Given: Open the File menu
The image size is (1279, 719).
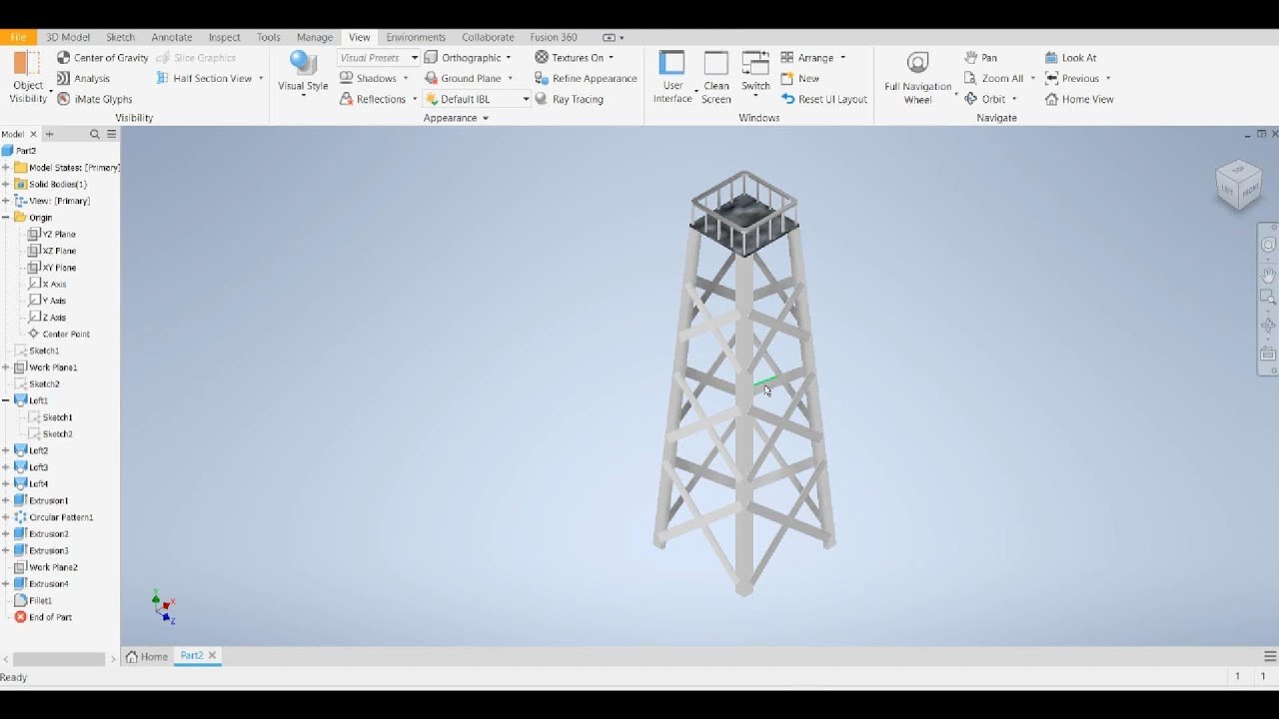Looking at the screenshot, I should click(18, 37).
